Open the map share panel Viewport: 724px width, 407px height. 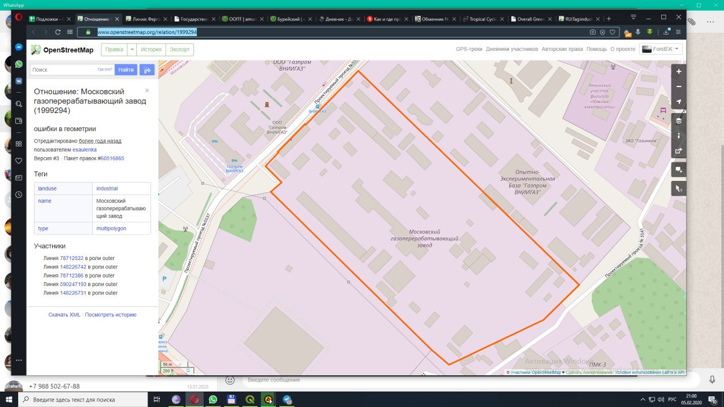[x=679, y=151]
